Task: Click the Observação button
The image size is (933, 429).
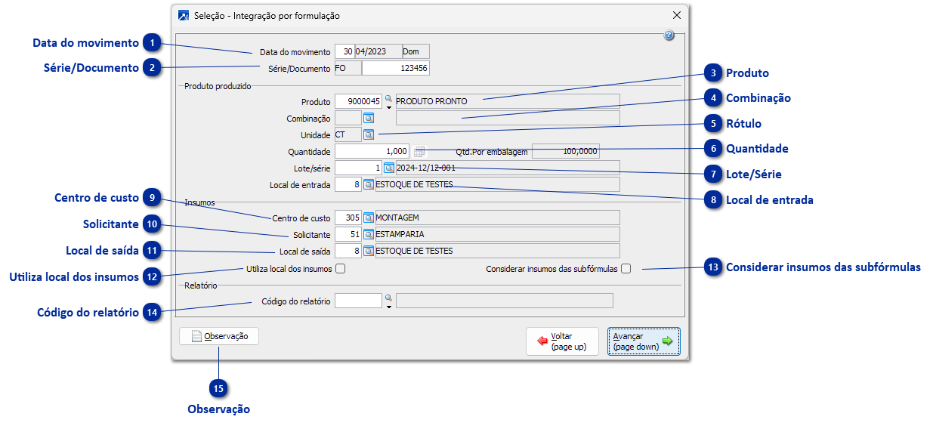Action: pyautogui.click(x=219, y=336)
